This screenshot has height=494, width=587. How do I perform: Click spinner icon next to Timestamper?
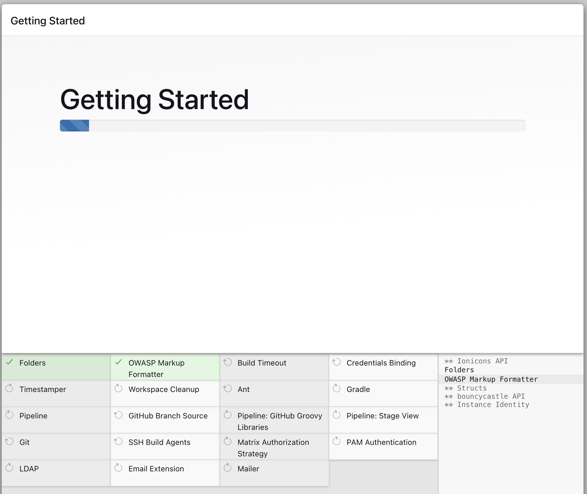tap(9, 388)
